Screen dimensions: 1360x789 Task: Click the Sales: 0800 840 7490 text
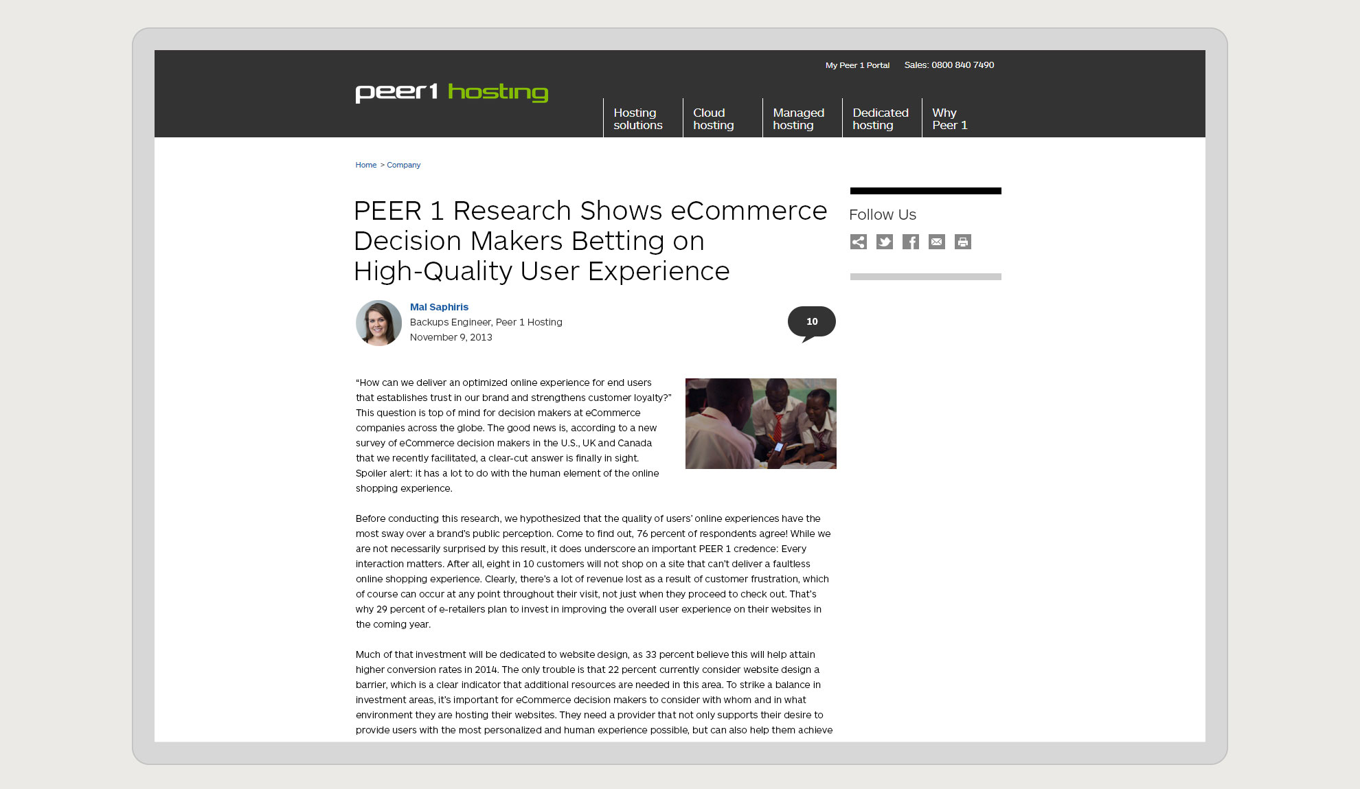949,65
